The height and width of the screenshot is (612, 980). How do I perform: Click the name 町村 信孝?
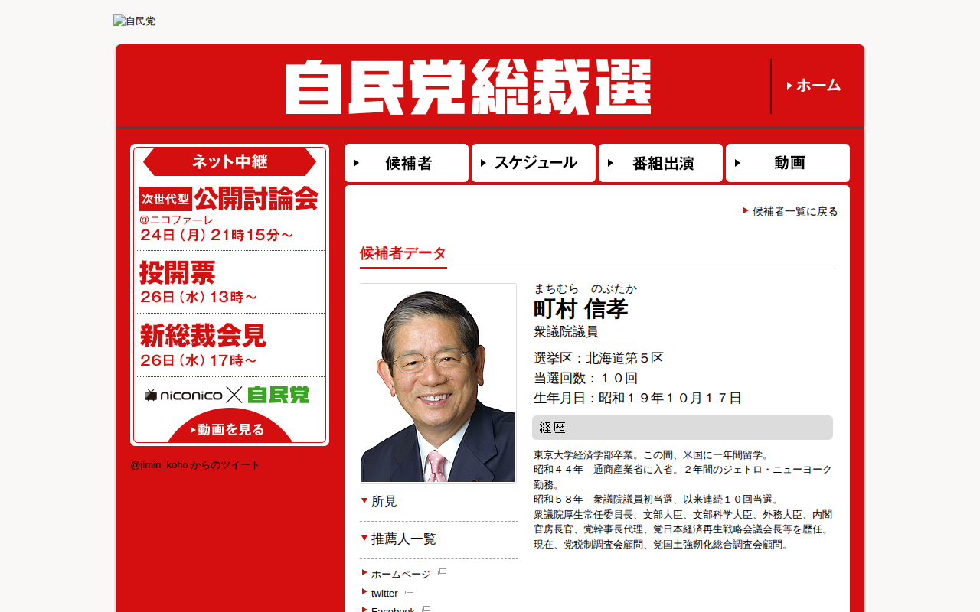(580, 309)
